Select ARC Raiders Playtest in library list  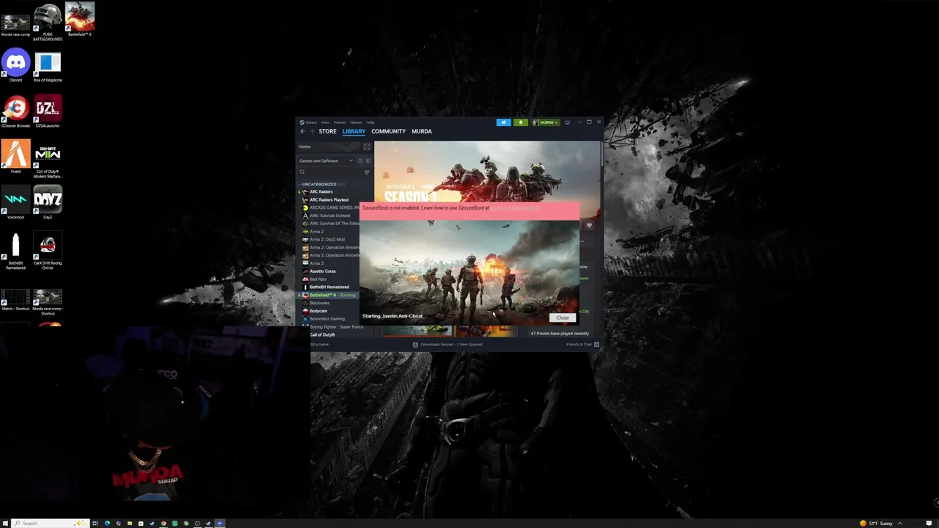[x=329, y=199]
